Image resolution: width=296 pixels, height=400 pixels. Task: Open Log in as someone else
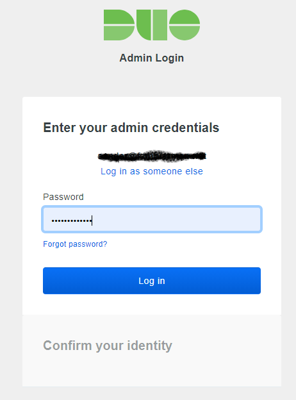[x=152, y=171]
